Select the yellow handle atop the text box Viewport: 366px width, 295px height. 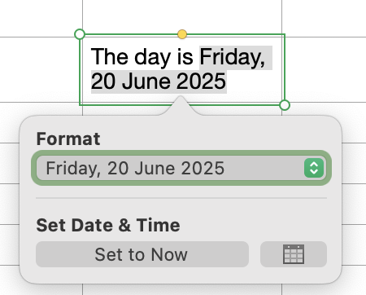[x=182, y=34]
